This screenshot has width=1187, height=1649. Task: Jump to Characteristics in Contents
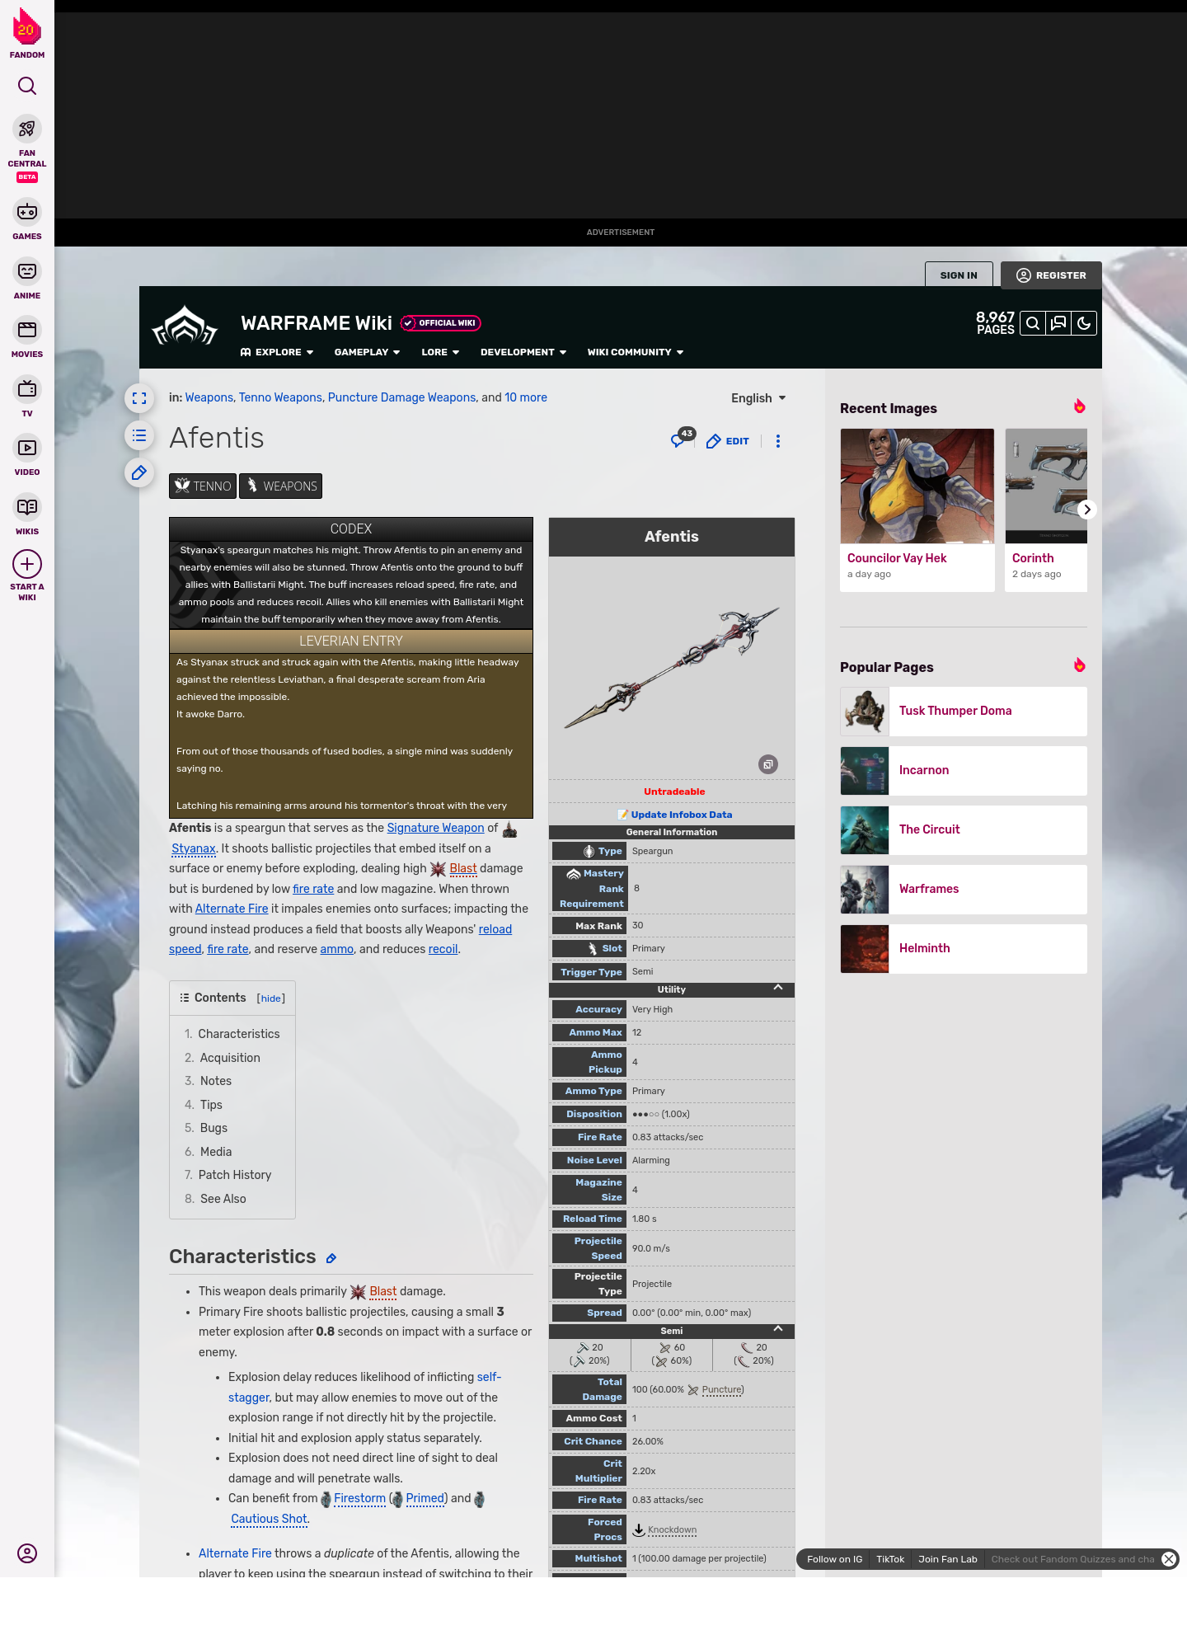click(239, 1034)
